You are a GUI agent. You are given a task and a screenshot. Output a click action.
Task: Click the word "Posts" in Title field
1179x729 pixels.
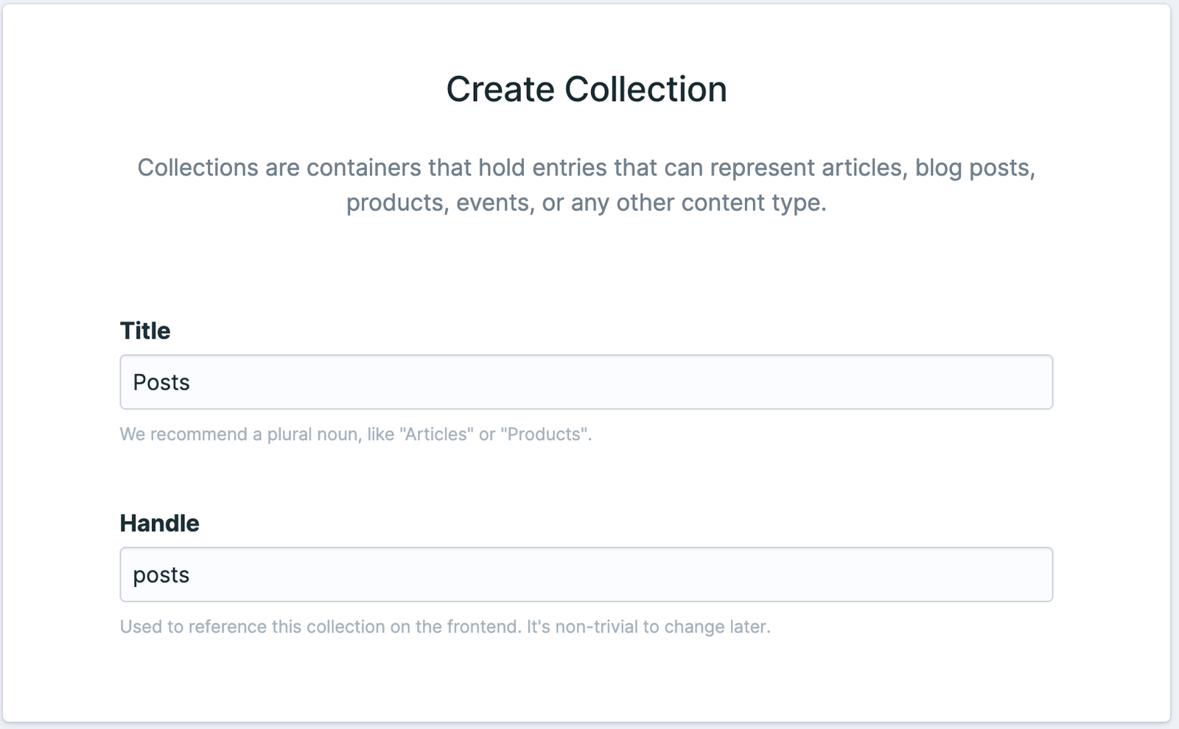pos(161,382)
